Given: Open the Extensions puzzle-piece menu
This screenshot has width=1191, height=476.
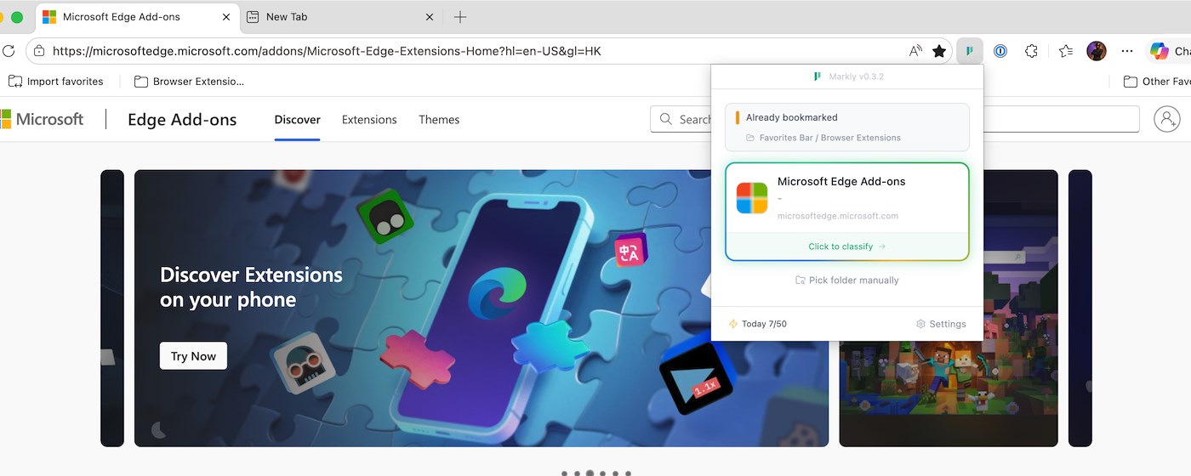Looking at the screenshot, I should pyautogui.click(x=1032, y=51).
